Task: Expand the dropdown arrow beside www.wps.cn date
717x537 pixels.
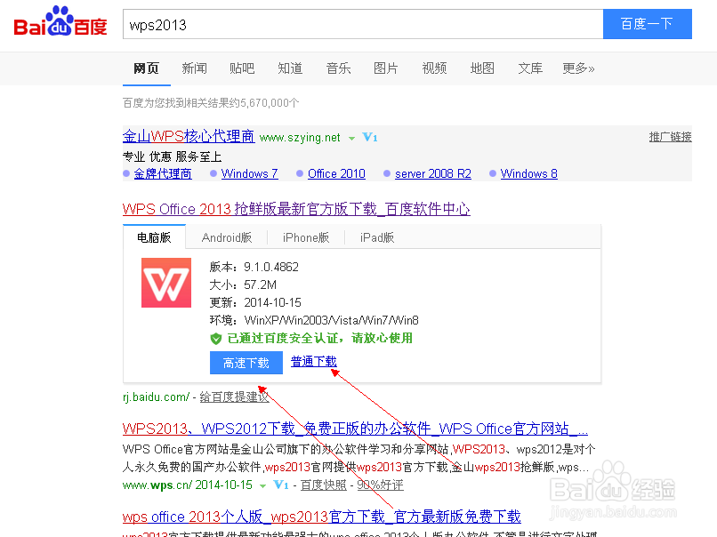Action: pyautogui.click(x=263, y=485)
